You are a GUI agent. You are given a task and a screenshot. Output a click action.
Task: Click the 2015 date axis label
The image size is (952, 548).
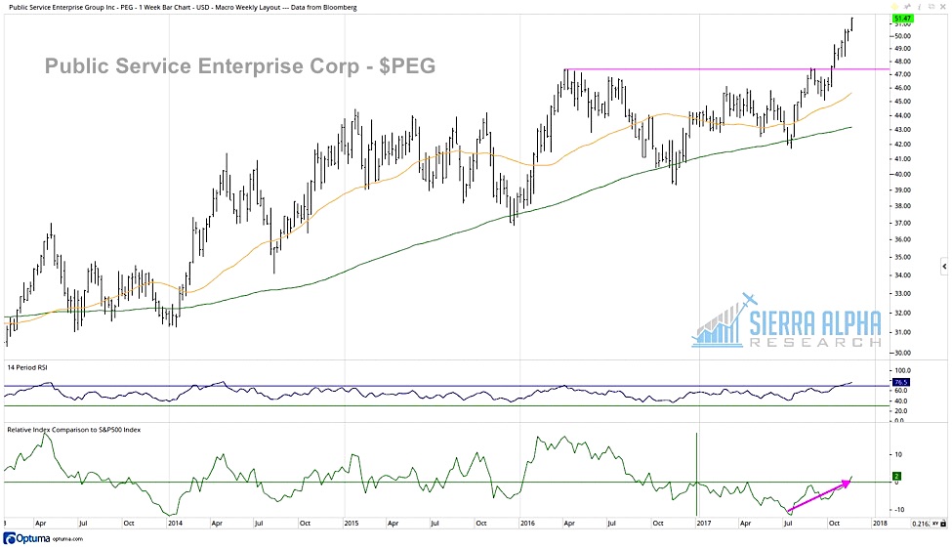tap(351, 524)
